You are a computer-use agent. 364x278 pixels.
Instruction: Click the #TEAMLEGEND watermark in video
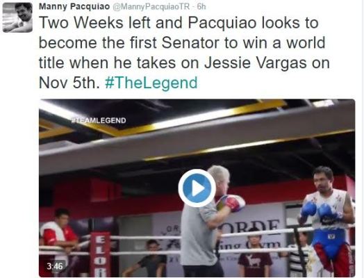98,120
